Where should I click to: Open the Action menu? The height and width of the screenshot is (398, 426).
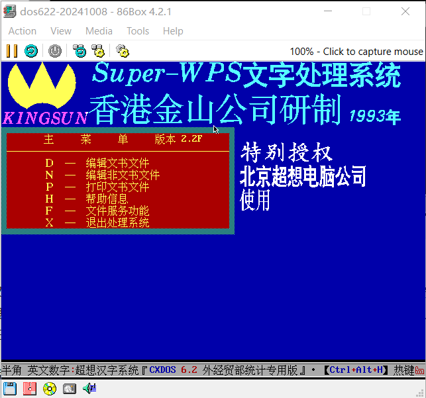(x=23, y=31)
